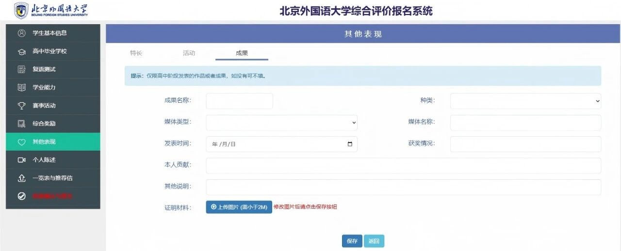Switch to the 活动 tab
Screen dimensions: 621x251
(189, 53)
